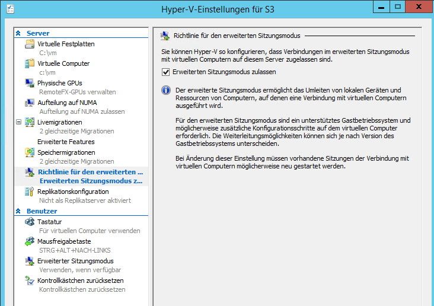This screenshot has height=306, width=434.
Task: Click the Aufteilung auf NUMA icon
Action: (30, 103)
